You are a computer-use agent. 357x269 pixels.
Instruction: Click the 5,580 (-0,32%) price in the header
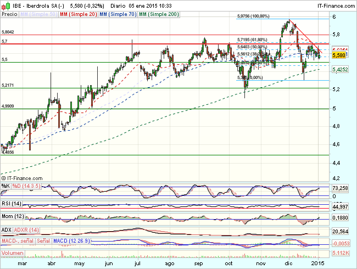coord(87,6)
